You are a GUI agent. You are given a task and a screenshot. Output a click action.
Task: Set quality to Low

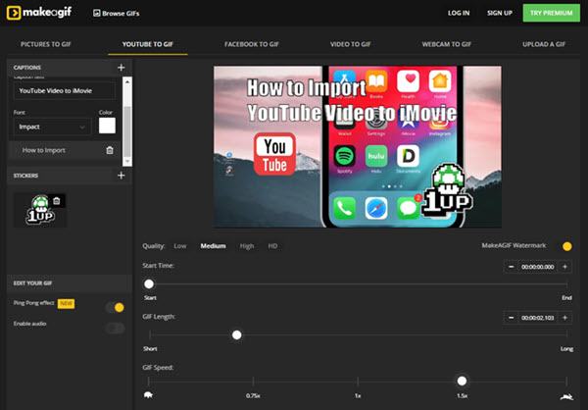coord(180,246)
